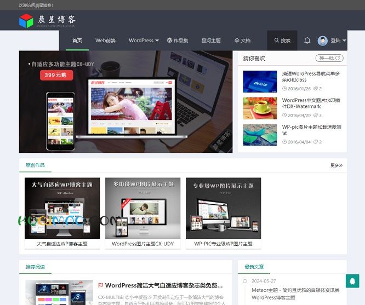
Task: Click the WordPress图片主题CX-UDY caption
Action: tap(142, 244)
